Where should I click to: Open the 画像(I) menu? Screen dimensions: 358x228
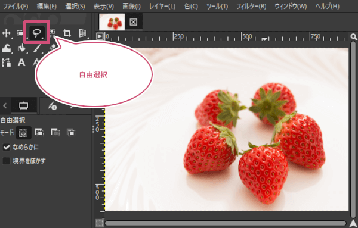[131, 6]
